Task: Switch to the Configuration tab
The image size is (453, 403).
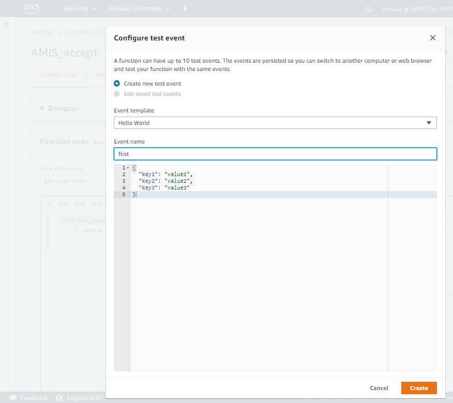Action: click(59, 76)
